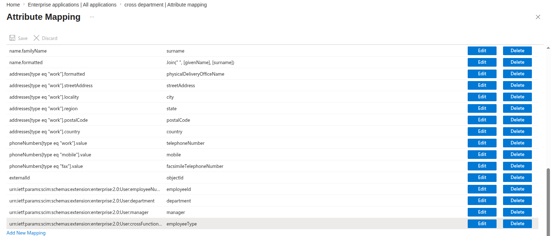Delete the streetAddress mapping
Screen dimensions: 551x236
tap(517, 85)
